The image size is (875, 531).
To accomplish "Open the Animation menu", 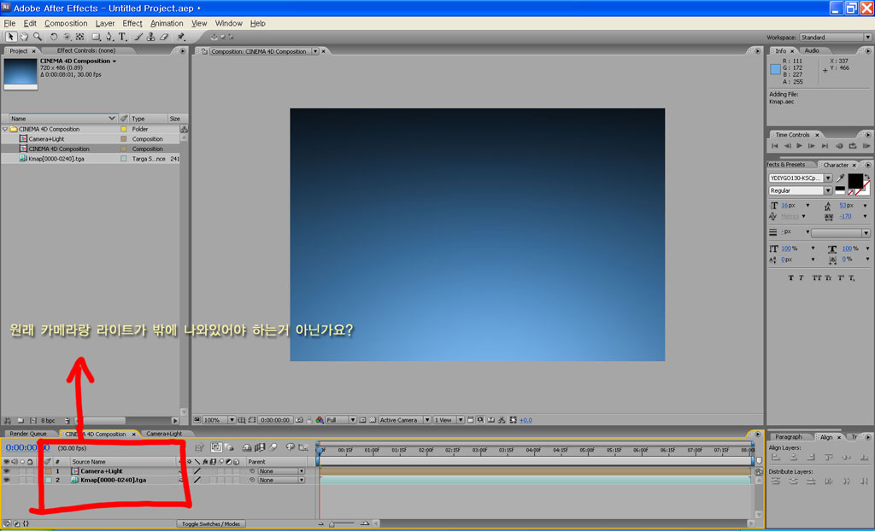I will (x=167, y=23).
